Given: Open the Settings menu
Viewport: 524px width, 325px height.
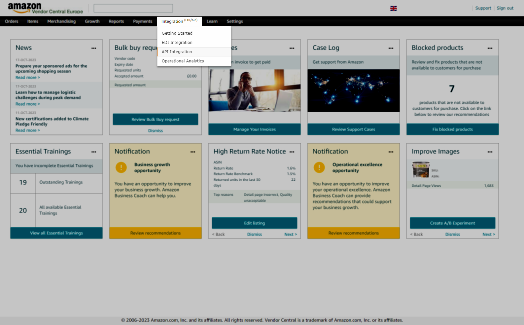Looking at the screenshot, I should [x=235, y=21].
